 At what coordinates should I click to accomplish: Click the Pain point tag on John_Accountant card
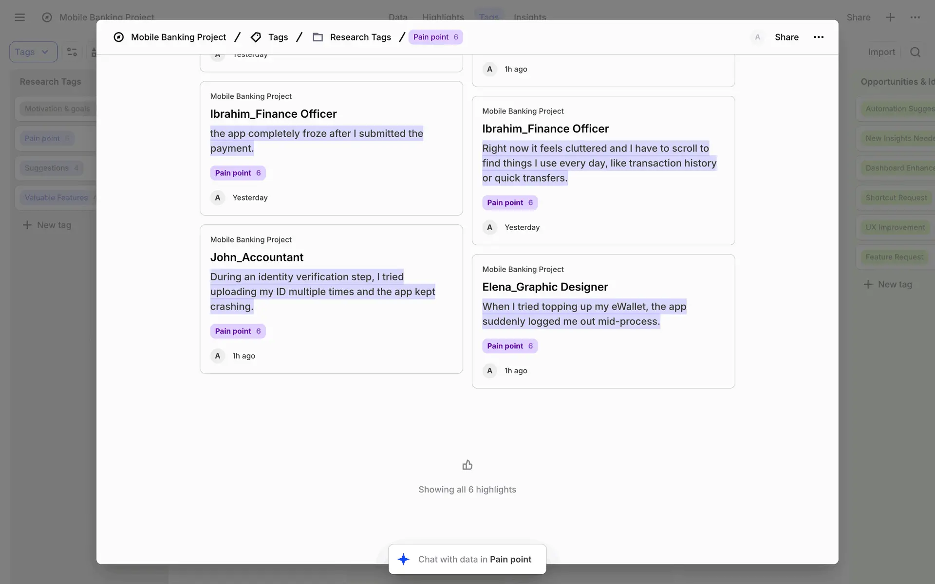238,331
